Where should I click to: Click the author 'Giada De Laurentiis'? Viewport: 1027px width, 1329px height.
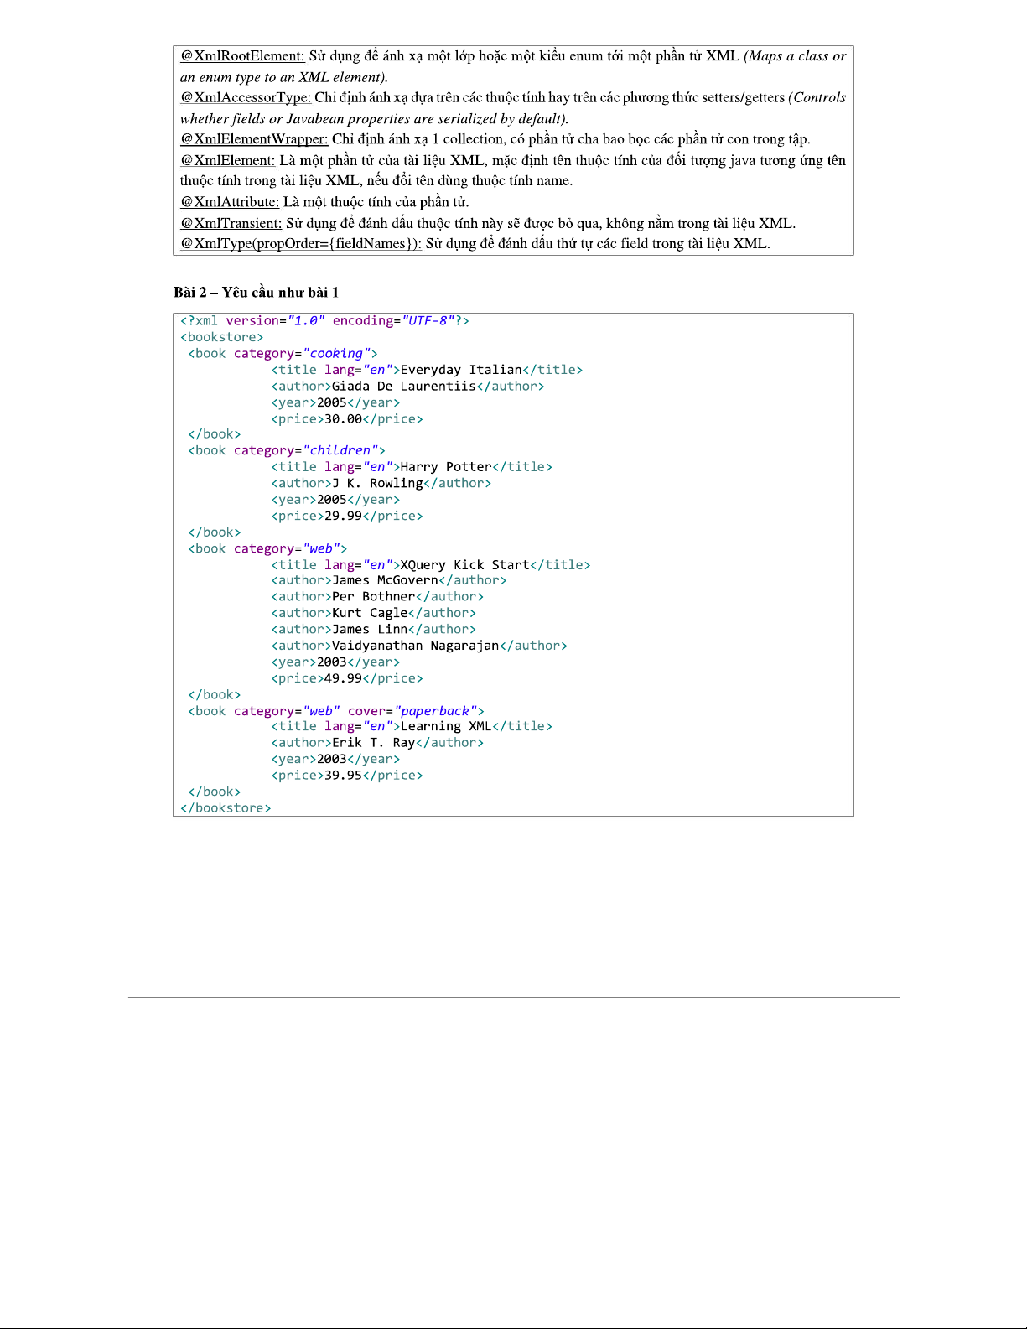403,387
